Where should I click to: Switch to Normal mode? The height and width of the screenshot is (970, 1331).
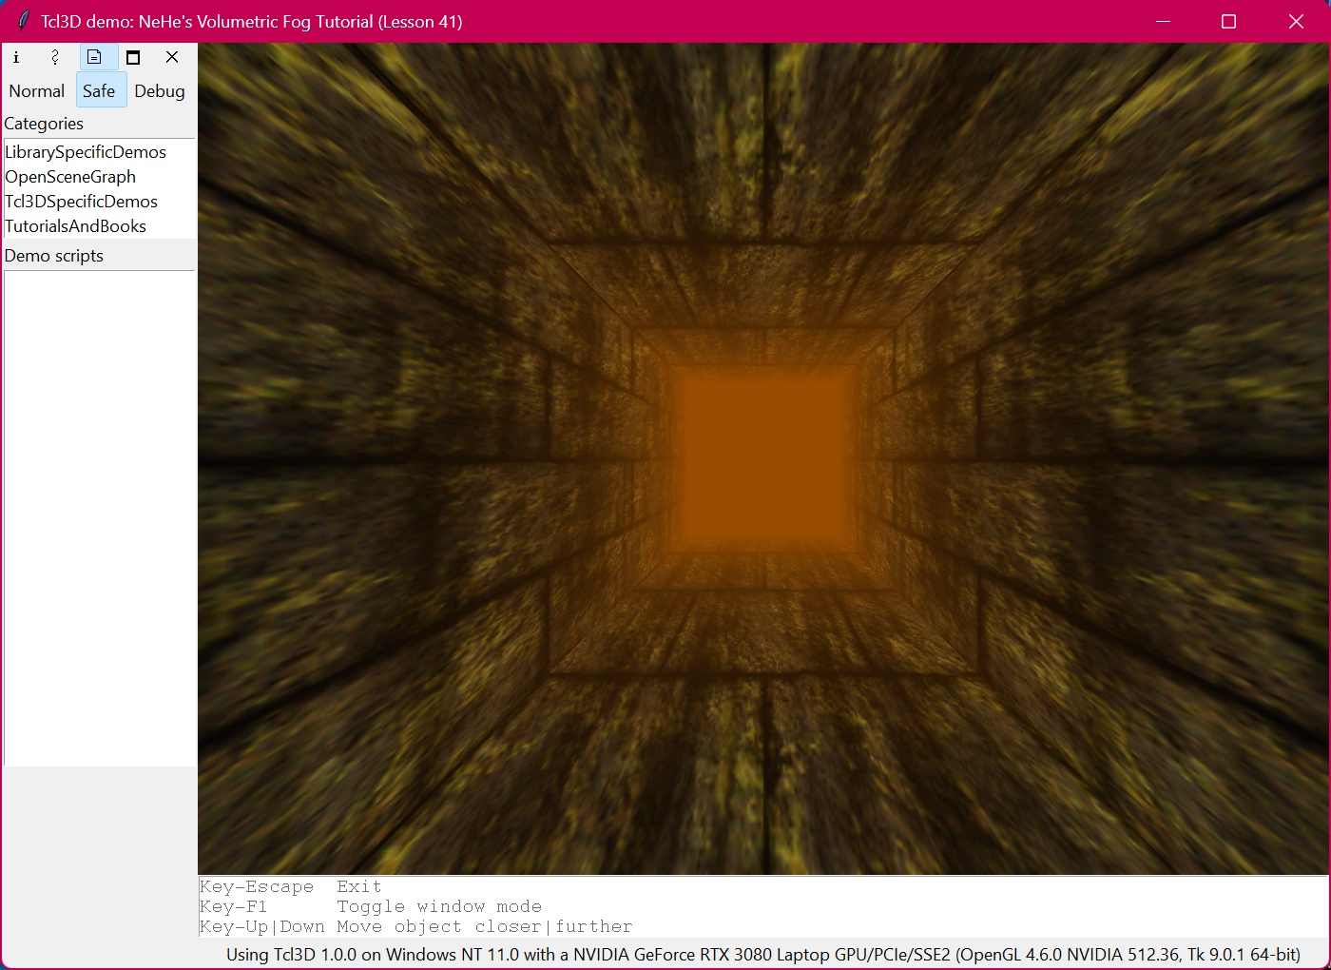(x=37, y=91)
